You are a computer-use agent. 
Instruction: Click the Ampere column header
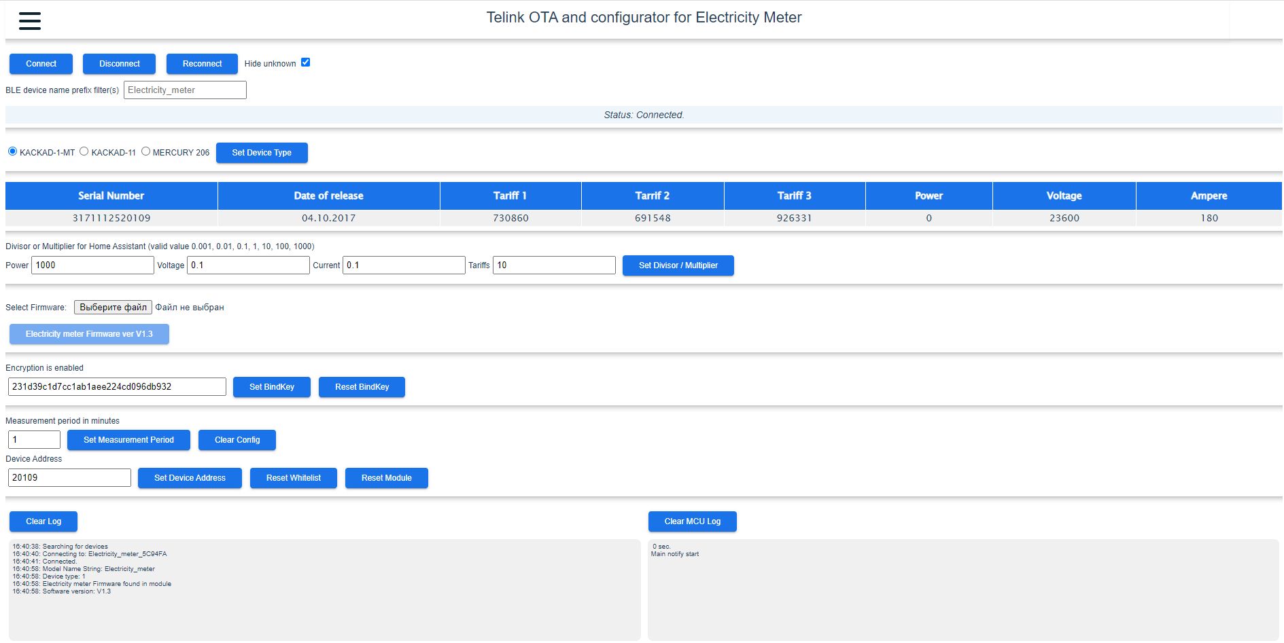pyautogui.click(x=1209, y=196)
